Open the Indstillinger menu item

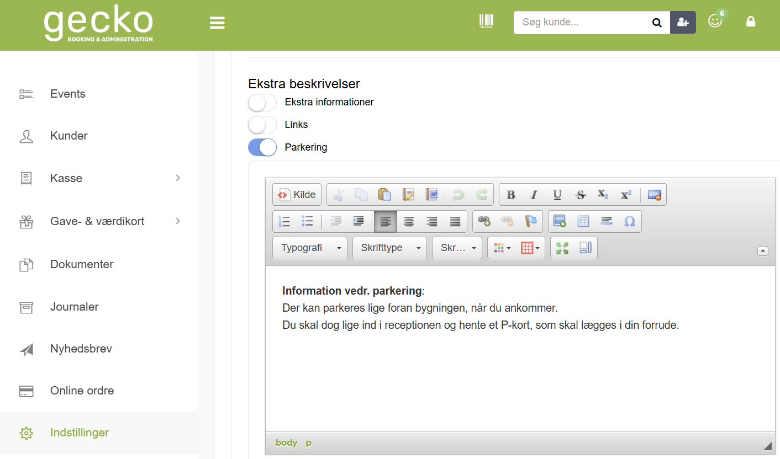tap(79, 433)
